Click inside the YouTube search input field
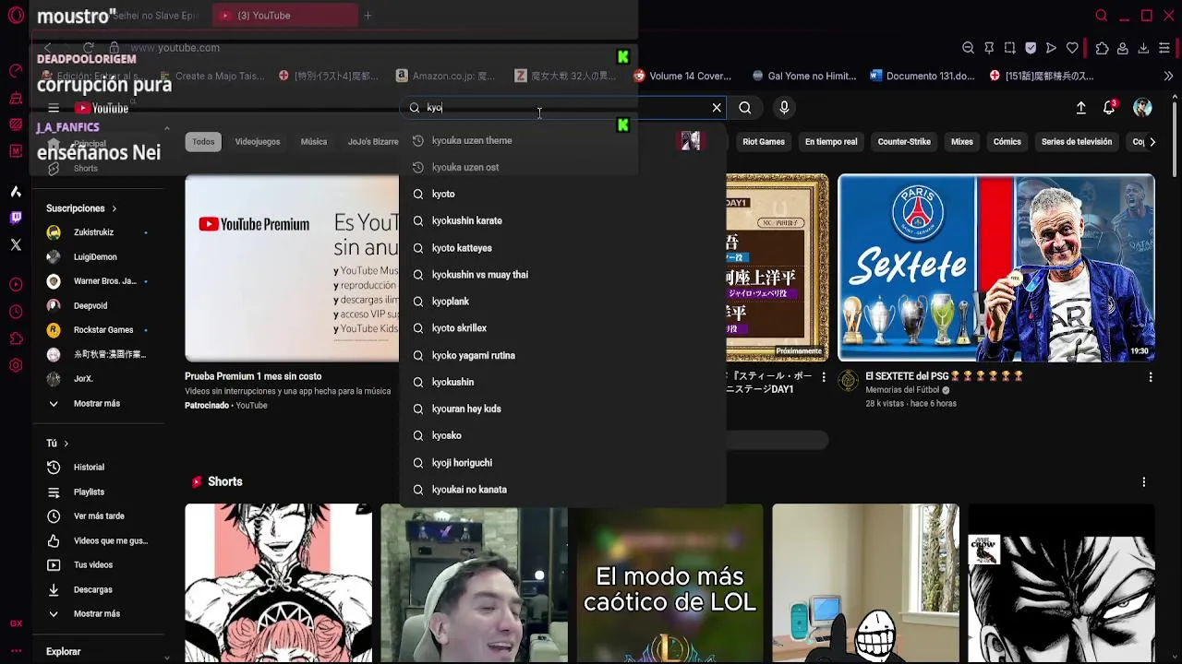Viewport: 1182px width, 664px height. click(x=563, y=108)
